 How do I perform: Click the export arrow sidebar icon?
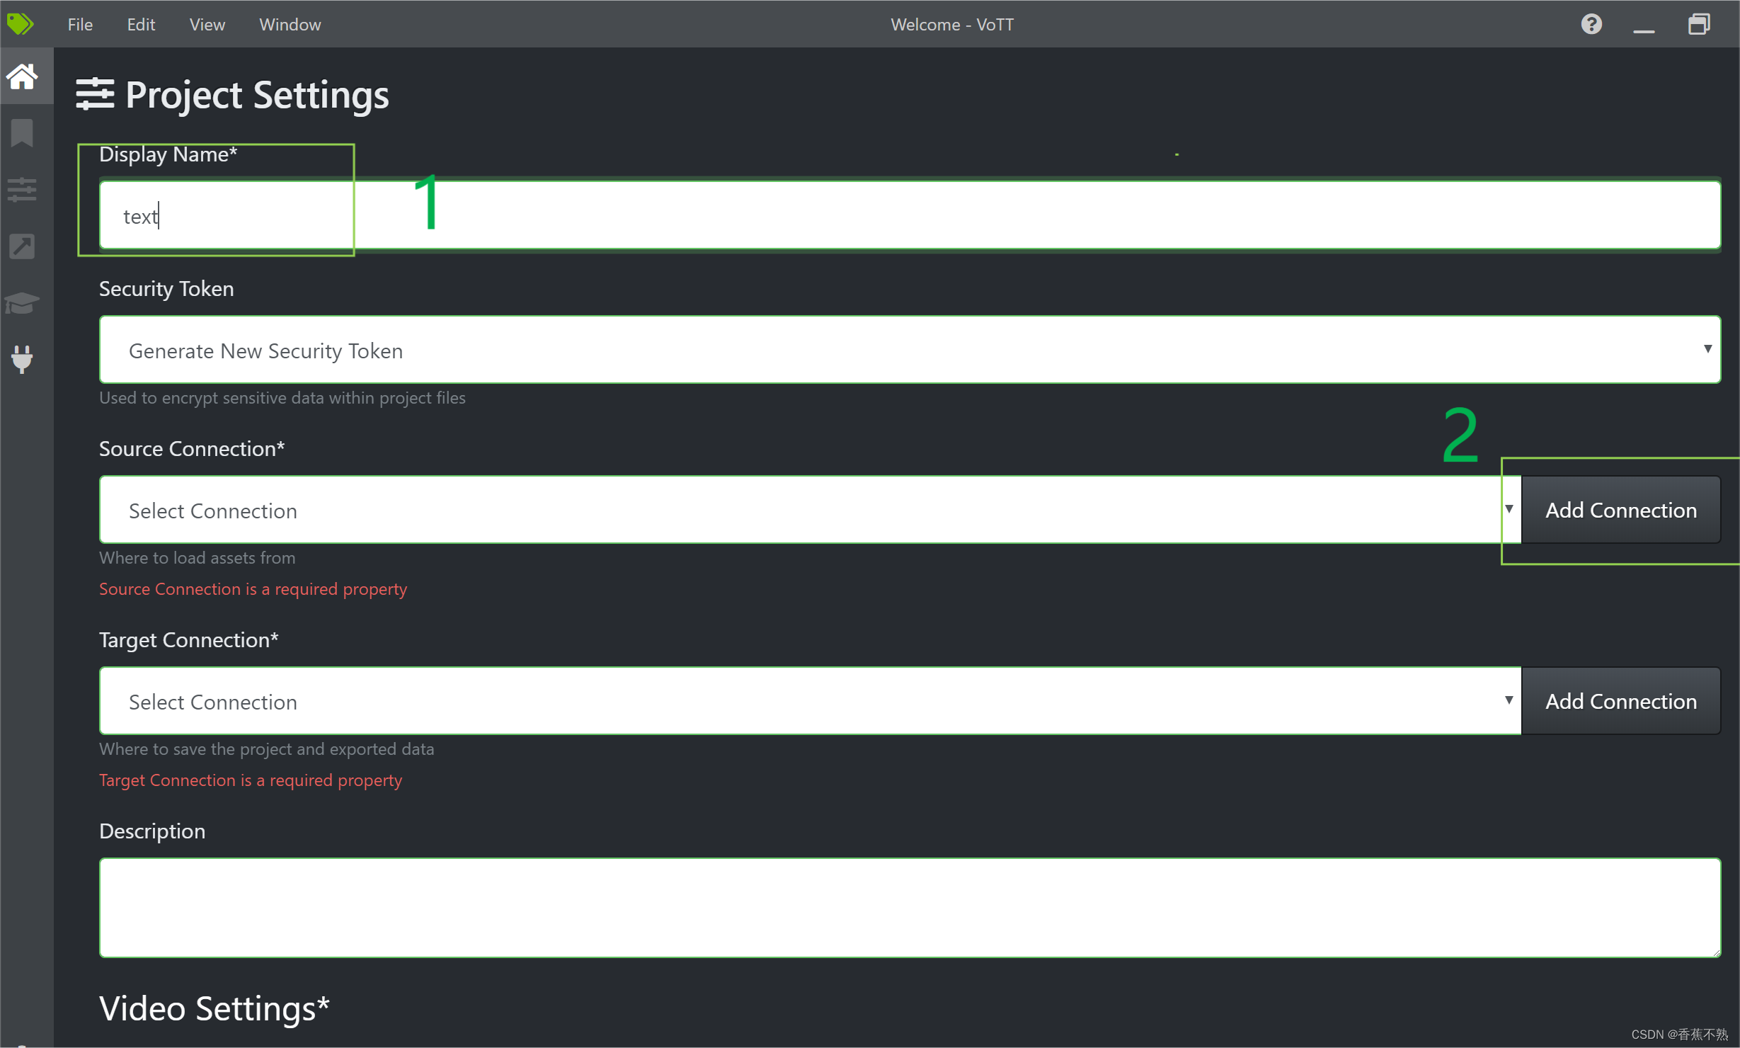click(x=22, y=246)
